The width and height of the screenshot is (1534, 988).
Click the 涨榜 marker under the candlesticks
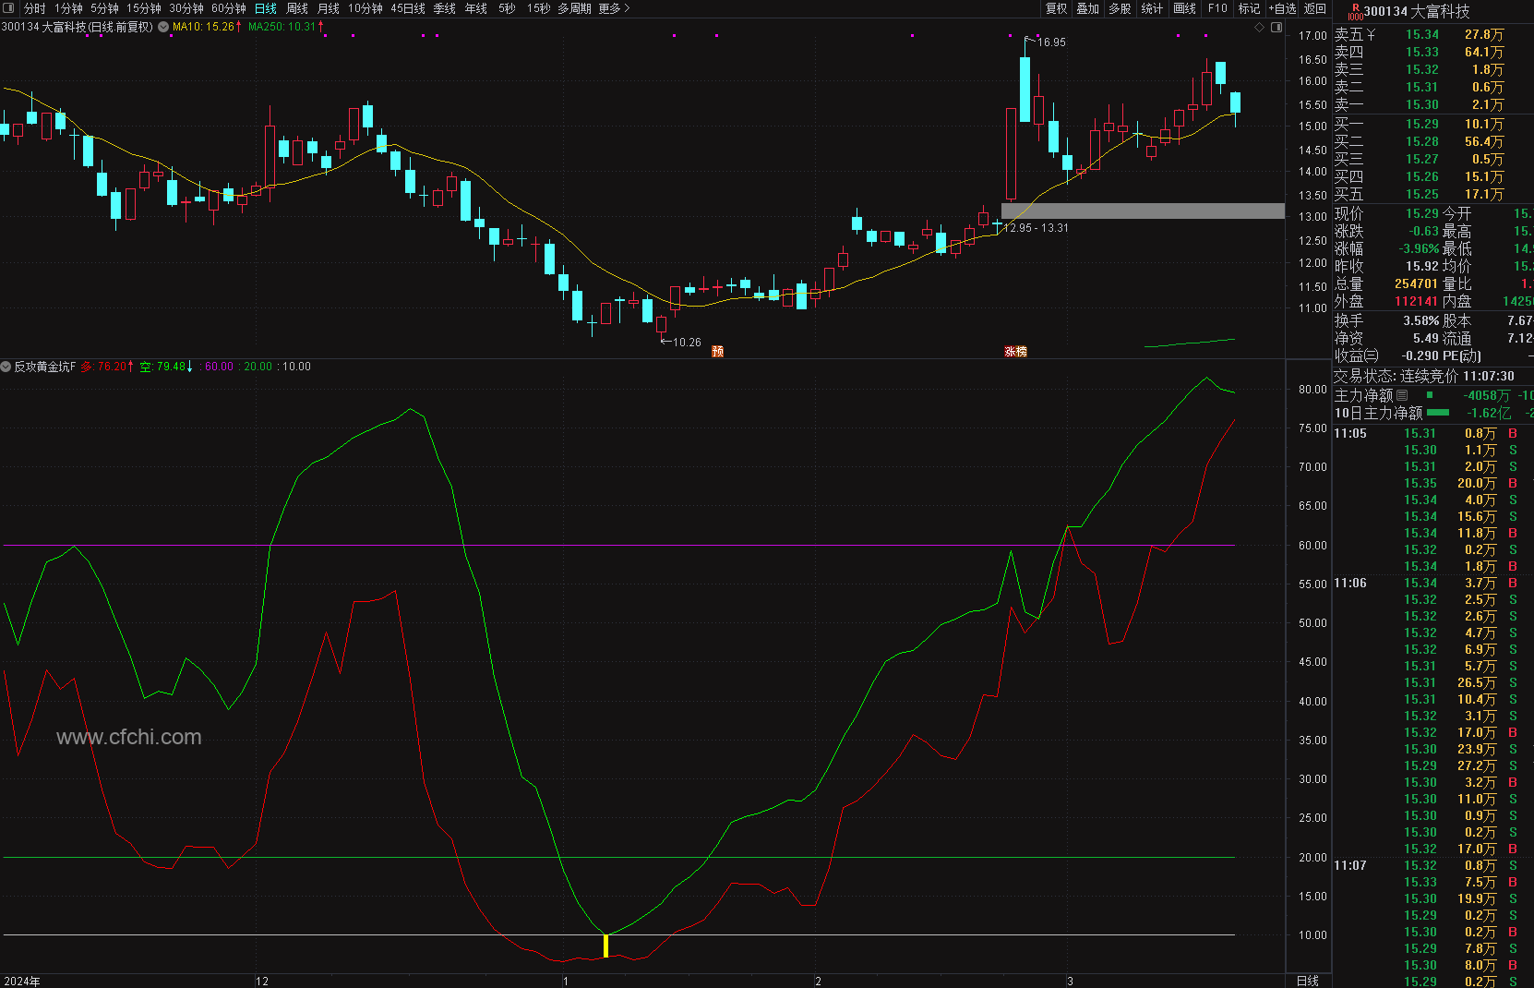click(1015, 351)
